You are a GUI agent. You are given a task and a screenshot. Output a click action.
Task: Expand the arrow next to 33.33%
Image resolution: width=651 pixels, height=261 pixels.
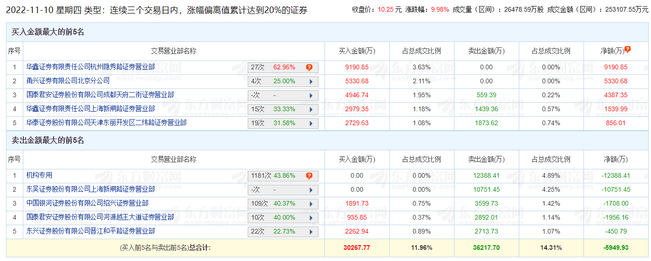point(311,109)
